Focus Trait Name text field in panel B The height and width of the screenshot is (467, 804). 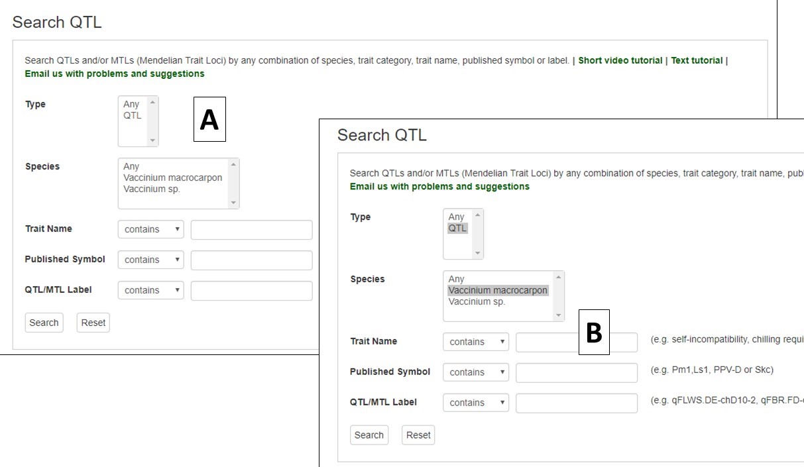tap(577, 342)
